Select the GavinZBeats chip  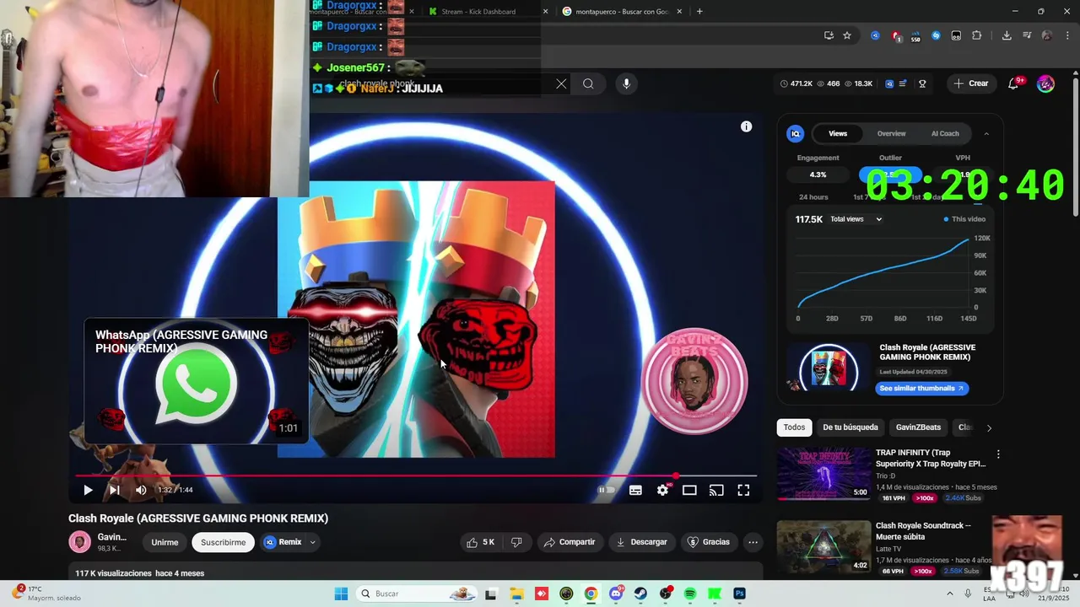coord(918,427)
